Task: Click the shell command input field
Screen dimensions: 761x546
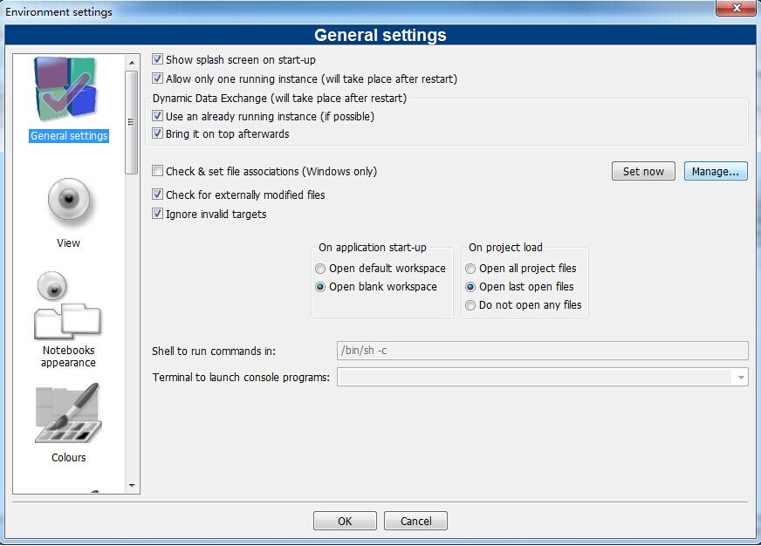Action: (541, 351)
